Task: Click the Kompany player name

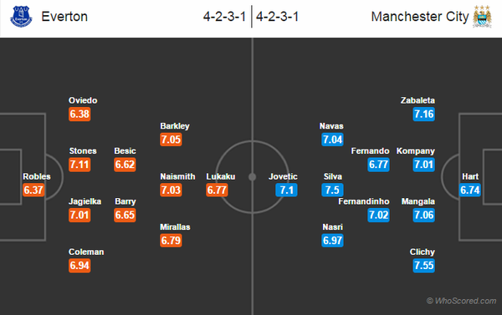Action: pyautogui.click(x=416, y=151)
